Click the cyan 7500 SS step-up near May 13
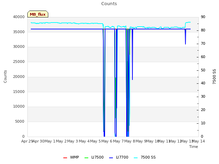Screen dimensions: 219x164 185,25
